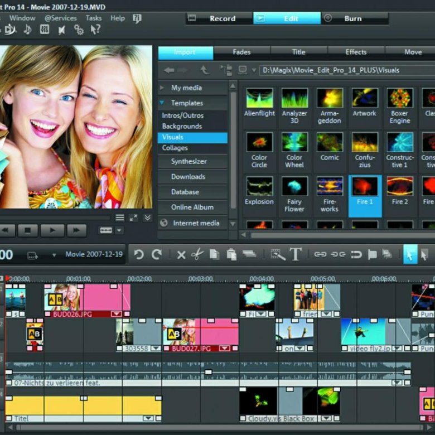Click the Undo arrow in the toolbar
This screenshot has width=435, height=435.
click(x=139, y=255)
